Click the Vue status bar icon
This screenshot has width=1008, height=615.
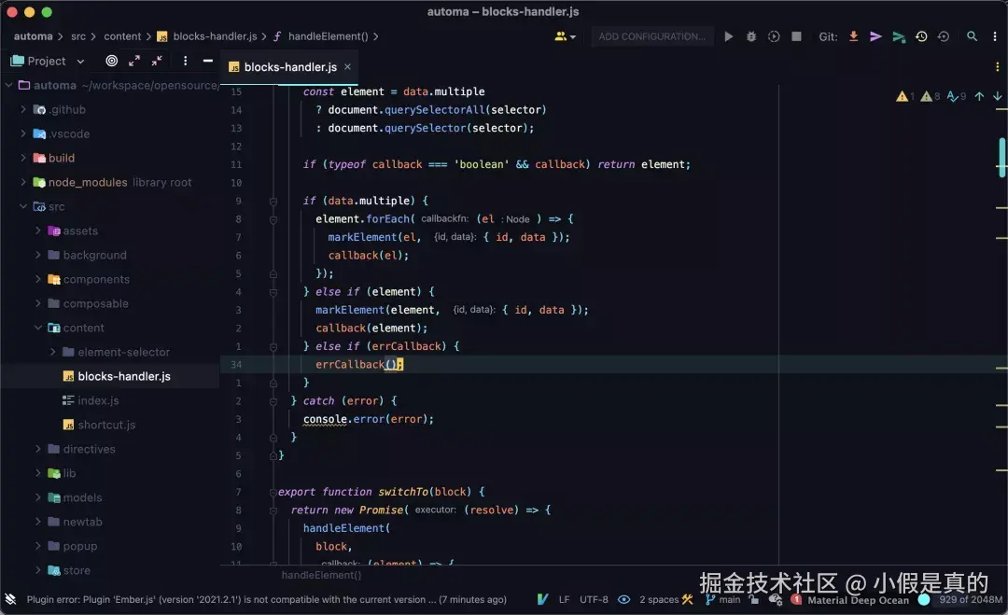(542, 599)
